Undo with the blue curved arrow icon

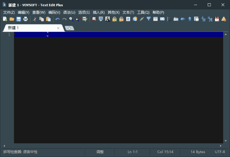[57, 19]
